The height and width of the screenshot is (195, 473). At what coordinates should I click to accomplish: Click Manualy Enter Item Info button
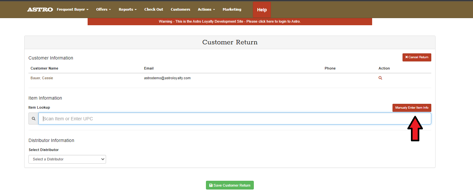click(412, 108)
